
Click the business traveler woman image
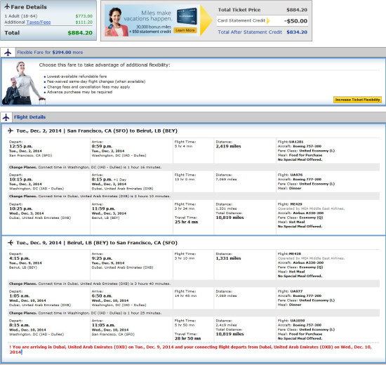tap(23, 83)
